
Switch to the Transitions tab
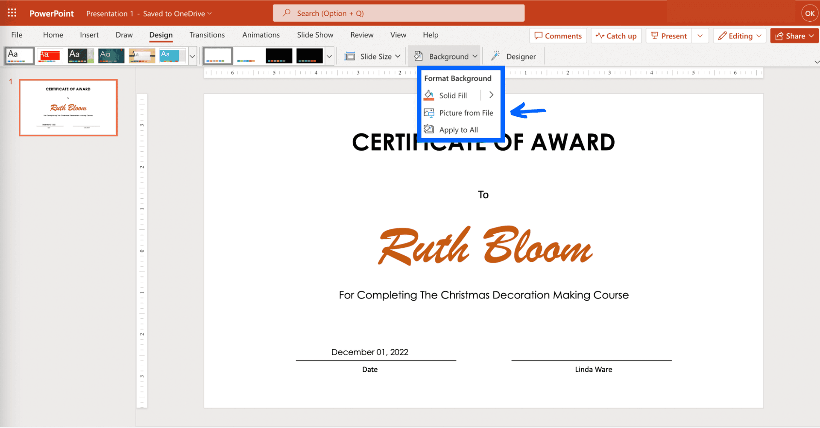tap(207, 35)
